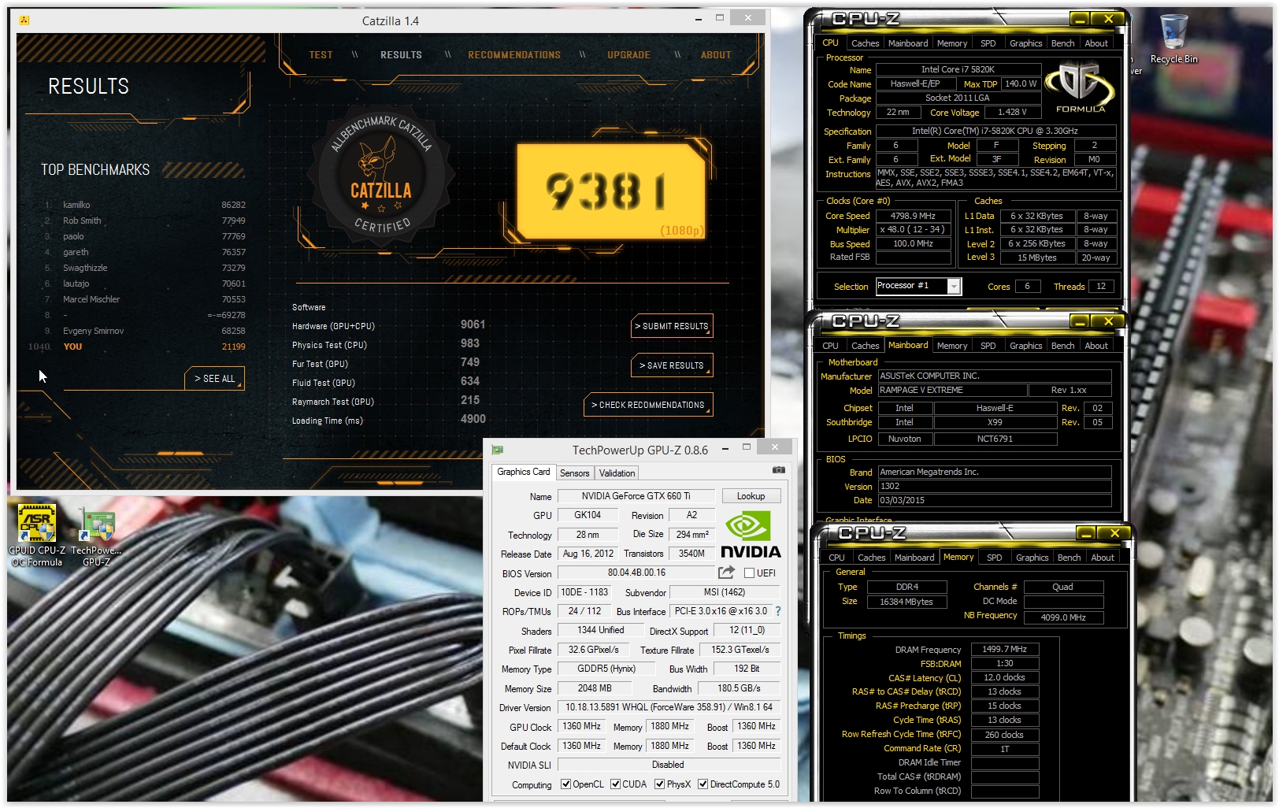Toggle the UEFI checkbox in GPU-Z
Screen dimensions: 1279x808
749,573
